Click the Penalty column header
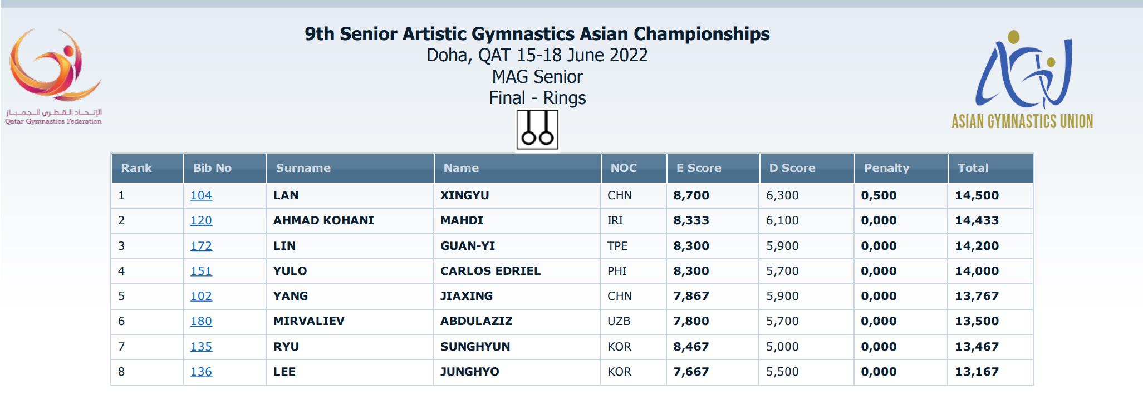Screen dimensions: 1143x414 tap(886, 168)
